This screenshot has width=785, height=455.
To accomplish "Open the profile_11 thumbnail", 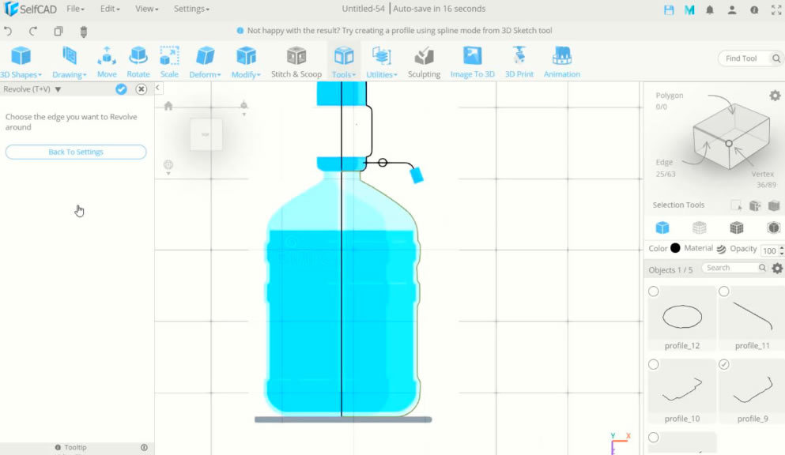I will pyautogui.click(x=752, y=317).
